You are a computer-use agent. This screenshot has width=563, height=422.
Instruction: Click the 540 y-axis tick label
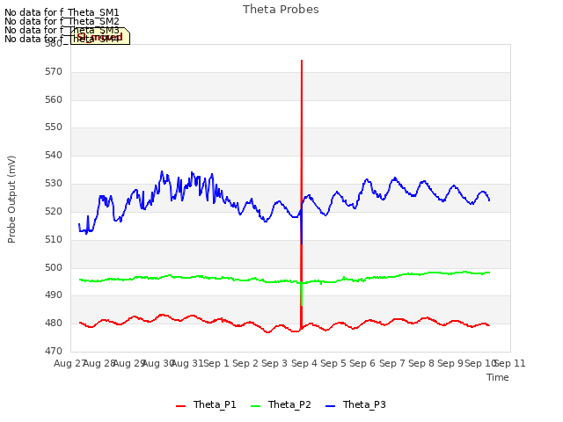[54, 156]
